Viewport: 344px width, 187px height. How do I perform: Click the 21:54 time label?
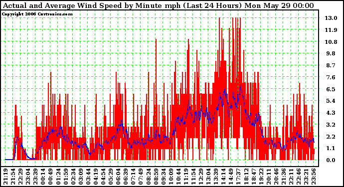point(13,177)
